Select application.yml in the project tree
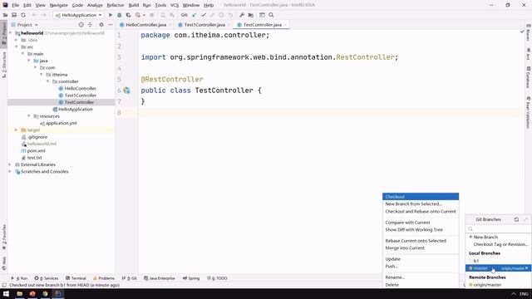This screenshot has width=532, height=299. click(x=61, y=123)
